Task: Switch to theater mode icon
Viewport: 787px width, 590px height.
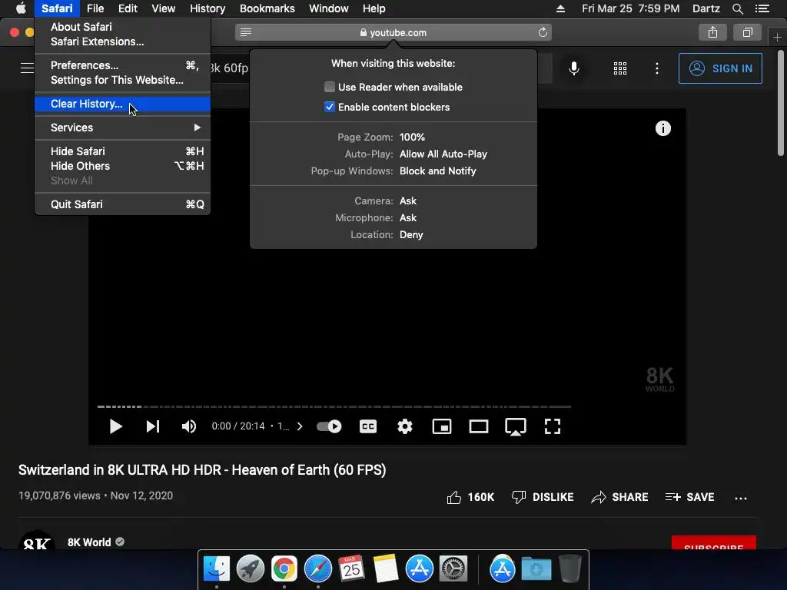Action: [478, 426]
